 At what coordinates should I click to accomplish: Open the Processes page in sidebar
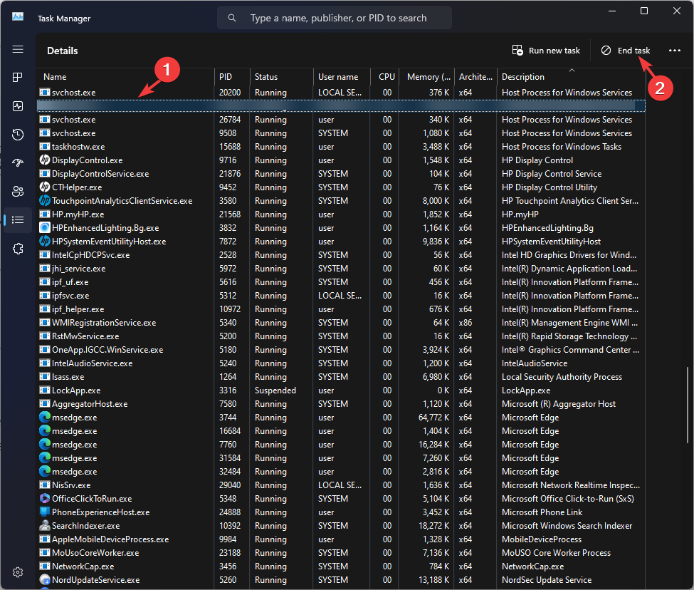coord(18,77)
